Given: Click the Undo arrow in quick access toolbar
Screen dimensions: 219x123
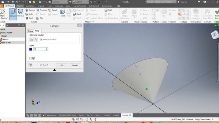Looking at the screenshot, I should 17,2.
